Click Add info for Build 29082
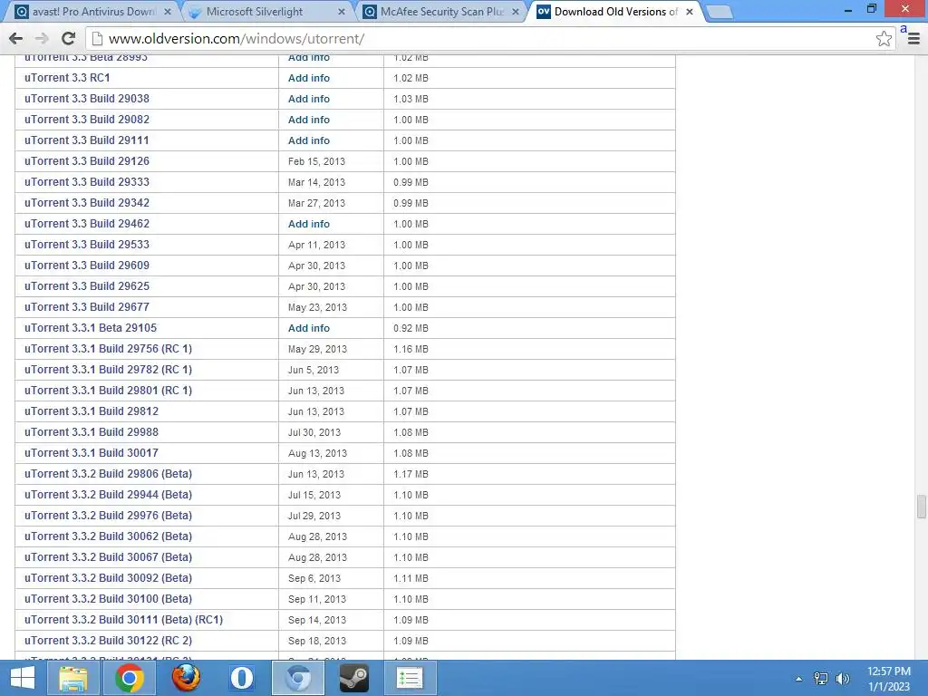Screen dimensions: 928x696 pos(309,119)
